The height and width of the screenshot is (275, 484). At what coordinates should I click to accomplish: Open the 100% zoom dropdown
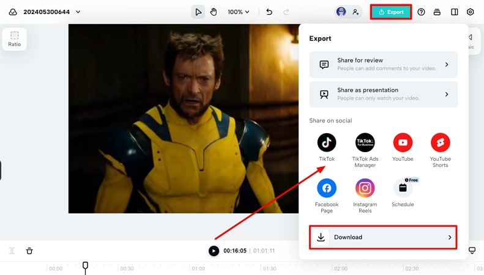[239, 12]
